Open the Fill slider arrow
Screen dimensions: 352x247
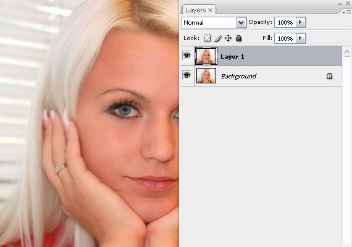point(300,38)
